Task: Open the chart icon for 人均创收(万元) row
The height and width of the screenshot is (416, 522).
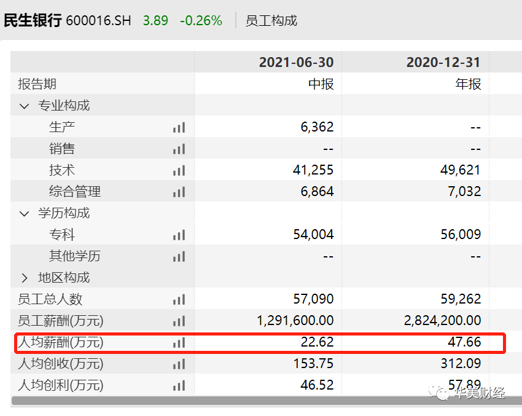Action: click(x=179, y=364)
